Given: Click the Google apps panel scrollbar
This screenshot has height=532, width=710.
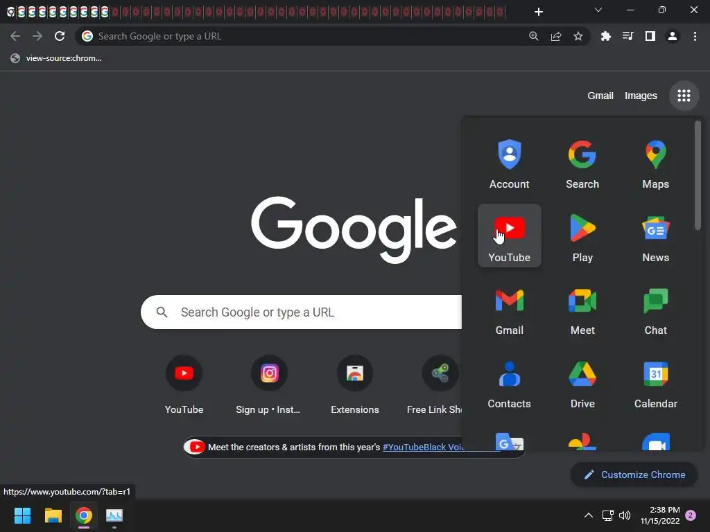Looking at the screenshot, I should pyautogui.click(x=698, y=175).
